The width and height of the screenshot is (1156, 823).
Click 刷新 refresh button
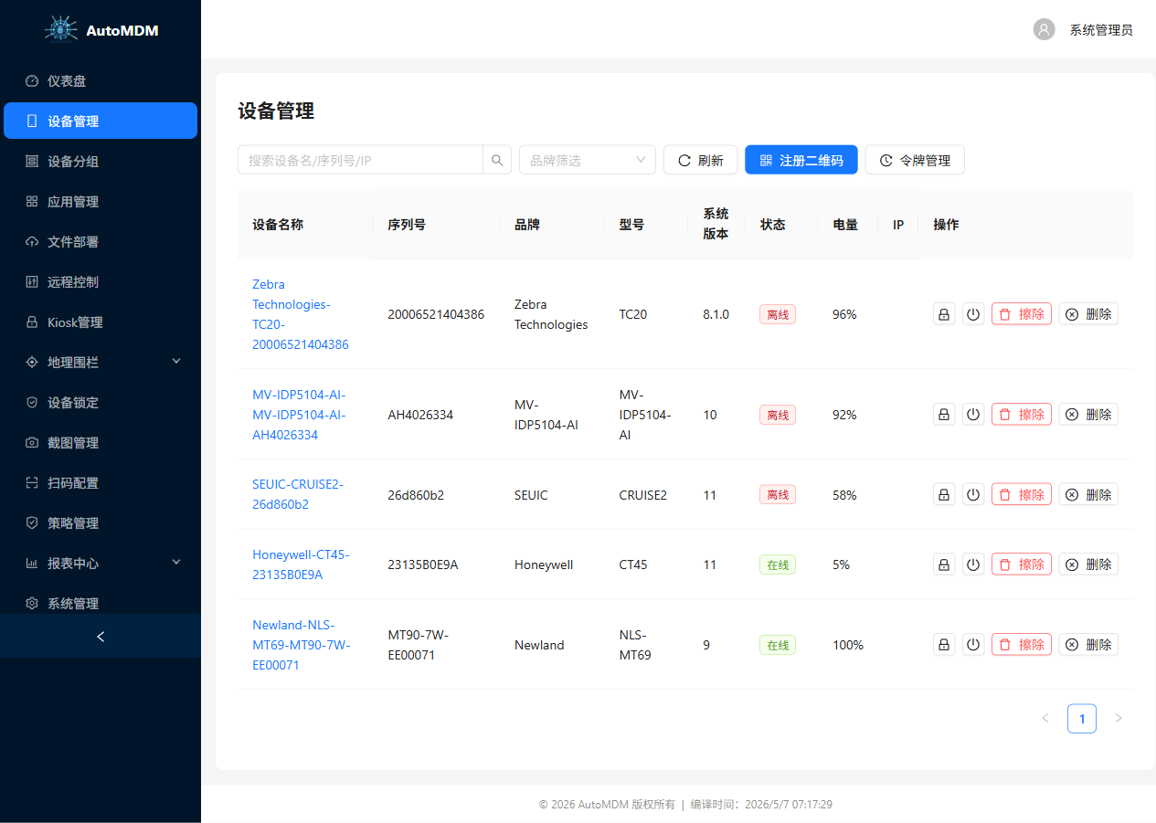coord(700,160)
